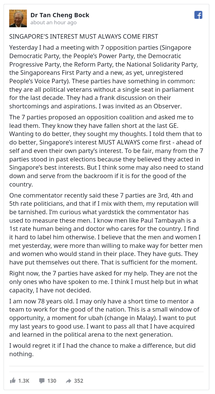Click the sentence 'I would regret it'
This screenshot has width=215, height=394.
pos(102,350)
